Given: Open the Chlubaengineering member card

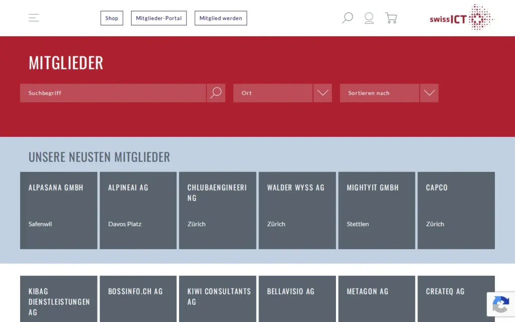Looking at the screenshot, I should pyautogui.click(x=217, y=210).
